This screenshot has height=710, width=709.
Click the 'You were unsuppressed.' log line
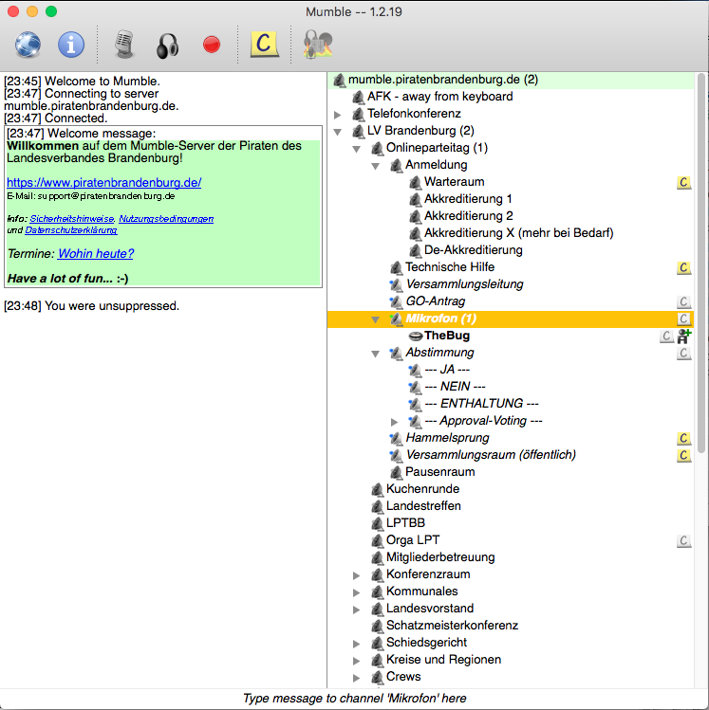click(x=91, y=306)
